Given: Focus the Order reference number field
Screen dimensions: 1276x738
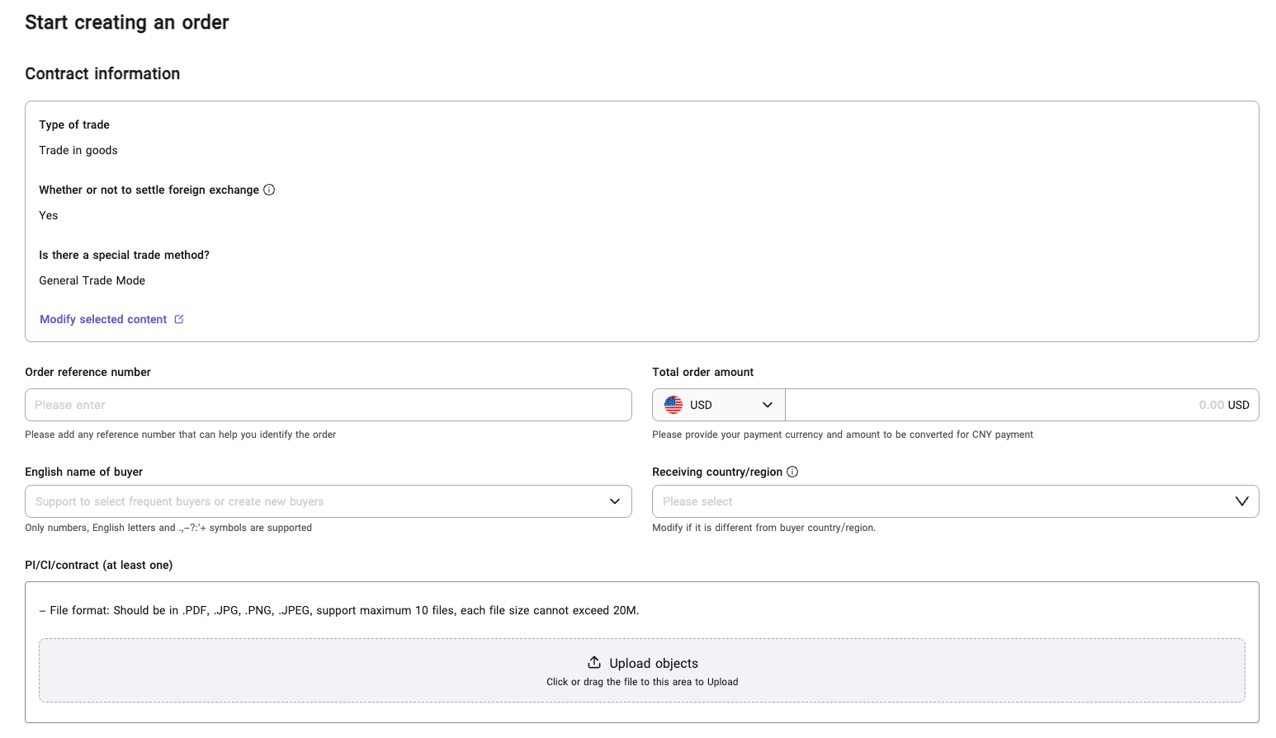Looking at the screenshot, I should tap(328, 405).
